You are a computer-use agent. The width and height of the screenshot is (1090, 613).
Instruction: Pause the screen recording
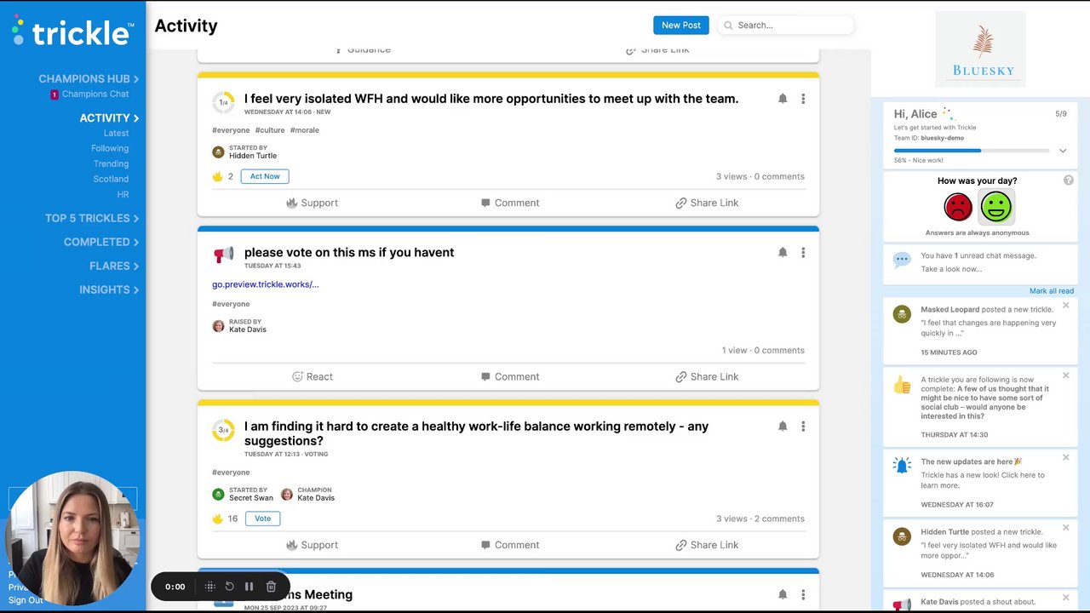point(250,587)
